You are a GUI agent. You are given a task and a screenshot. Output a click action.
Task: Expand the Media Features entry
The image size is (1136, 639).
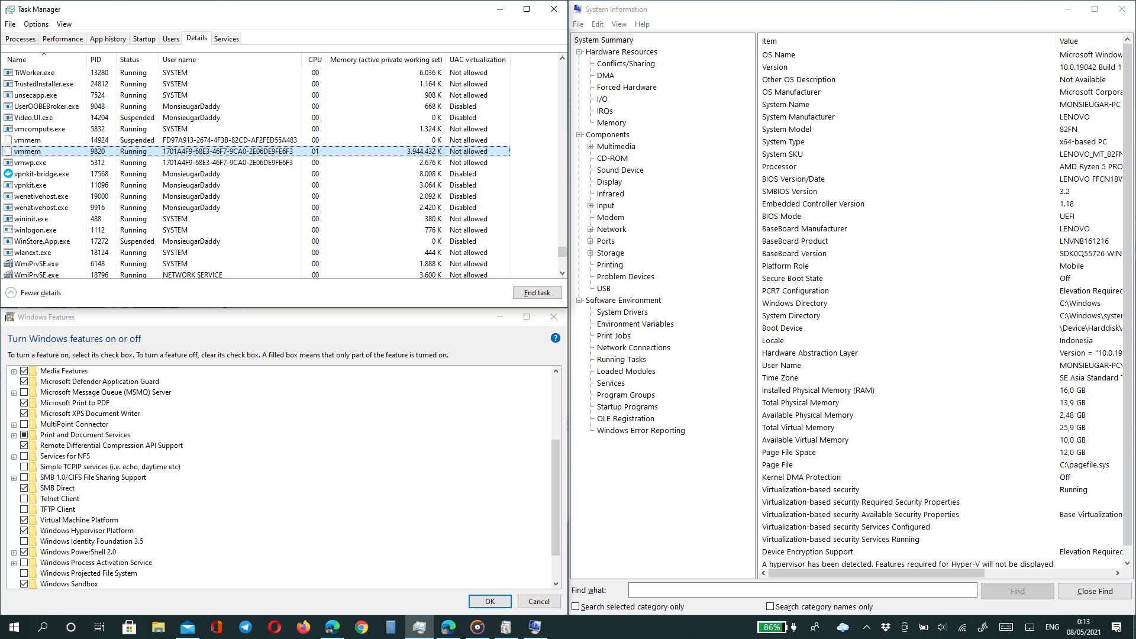pos(14,371)
